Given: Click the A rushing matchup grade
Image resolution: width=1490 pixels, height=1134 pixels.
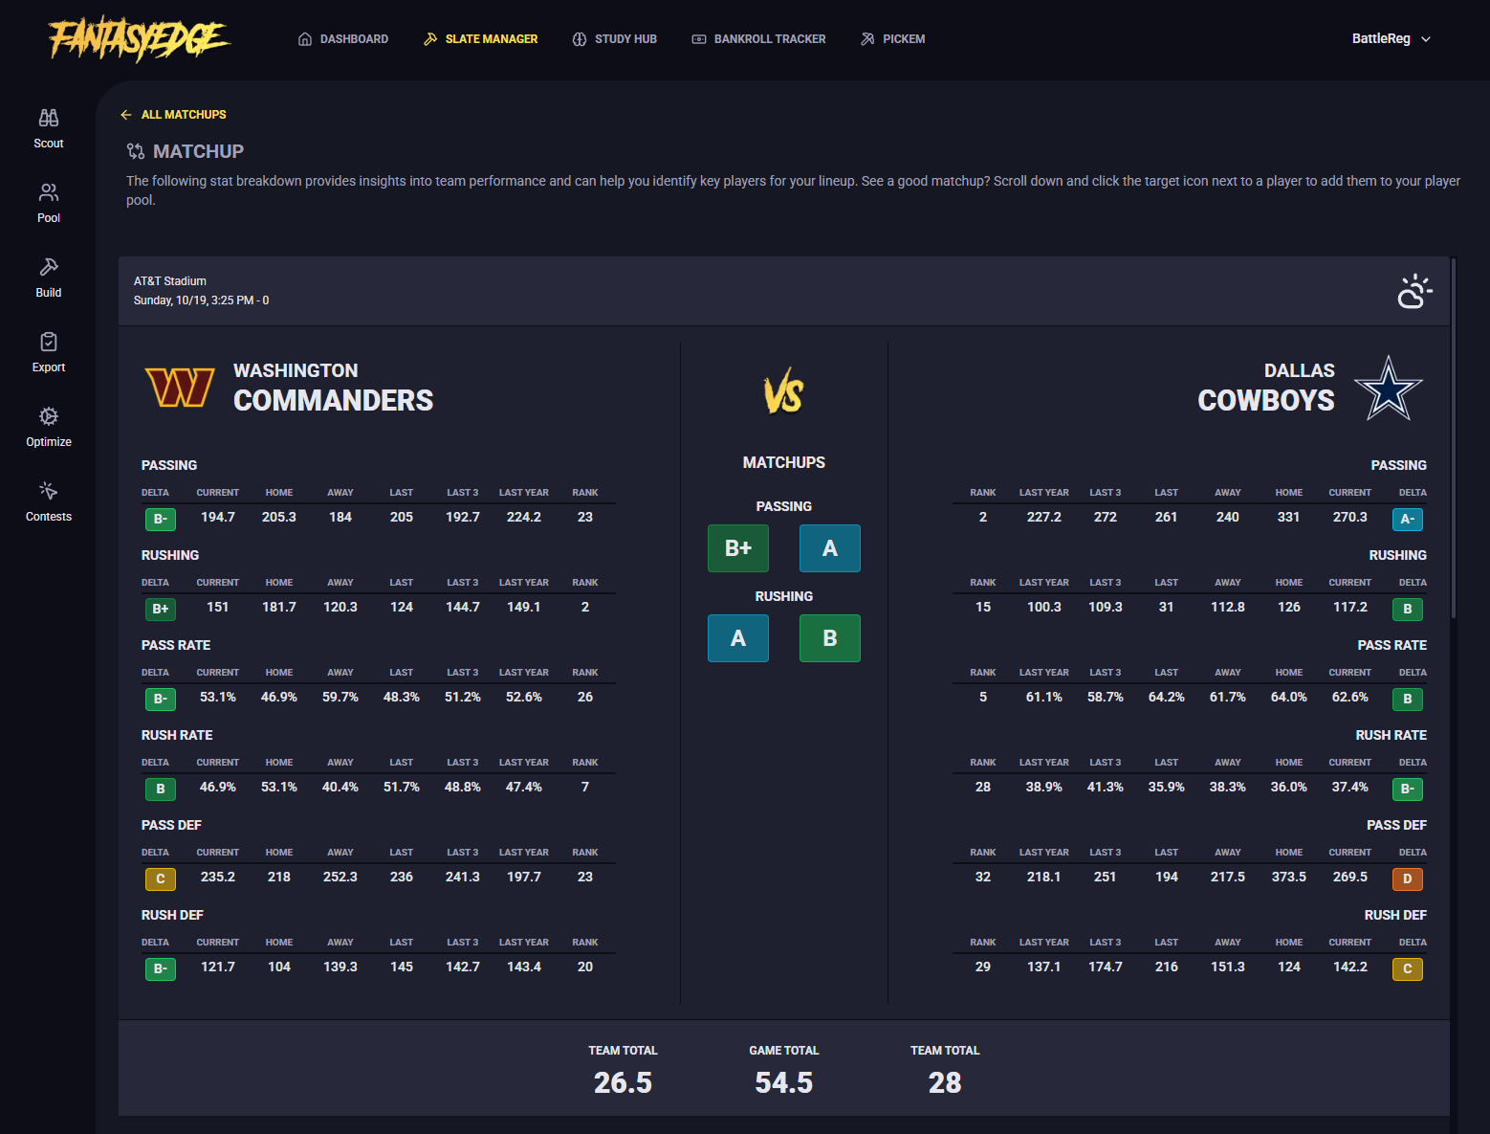Looking at the screenshot, I should pos(738,638).
